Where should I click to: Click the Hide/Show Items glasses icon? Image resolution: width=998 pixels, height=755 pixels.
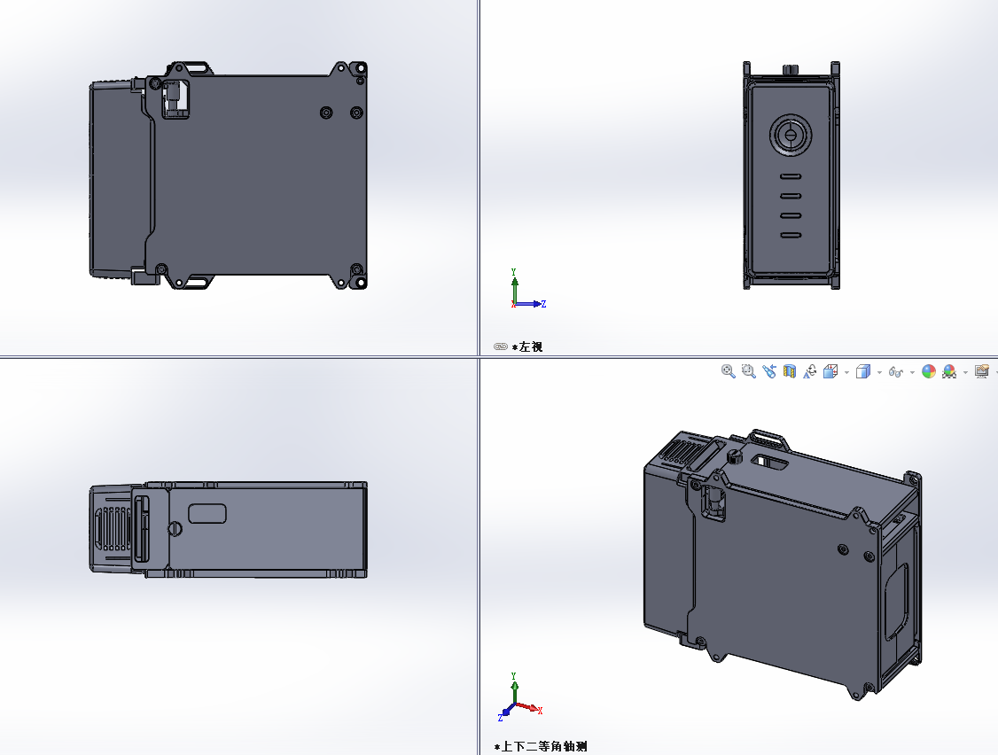(x=896, y=372)
